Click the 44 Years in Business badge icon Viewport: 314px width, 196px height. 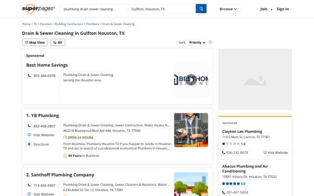65,155
